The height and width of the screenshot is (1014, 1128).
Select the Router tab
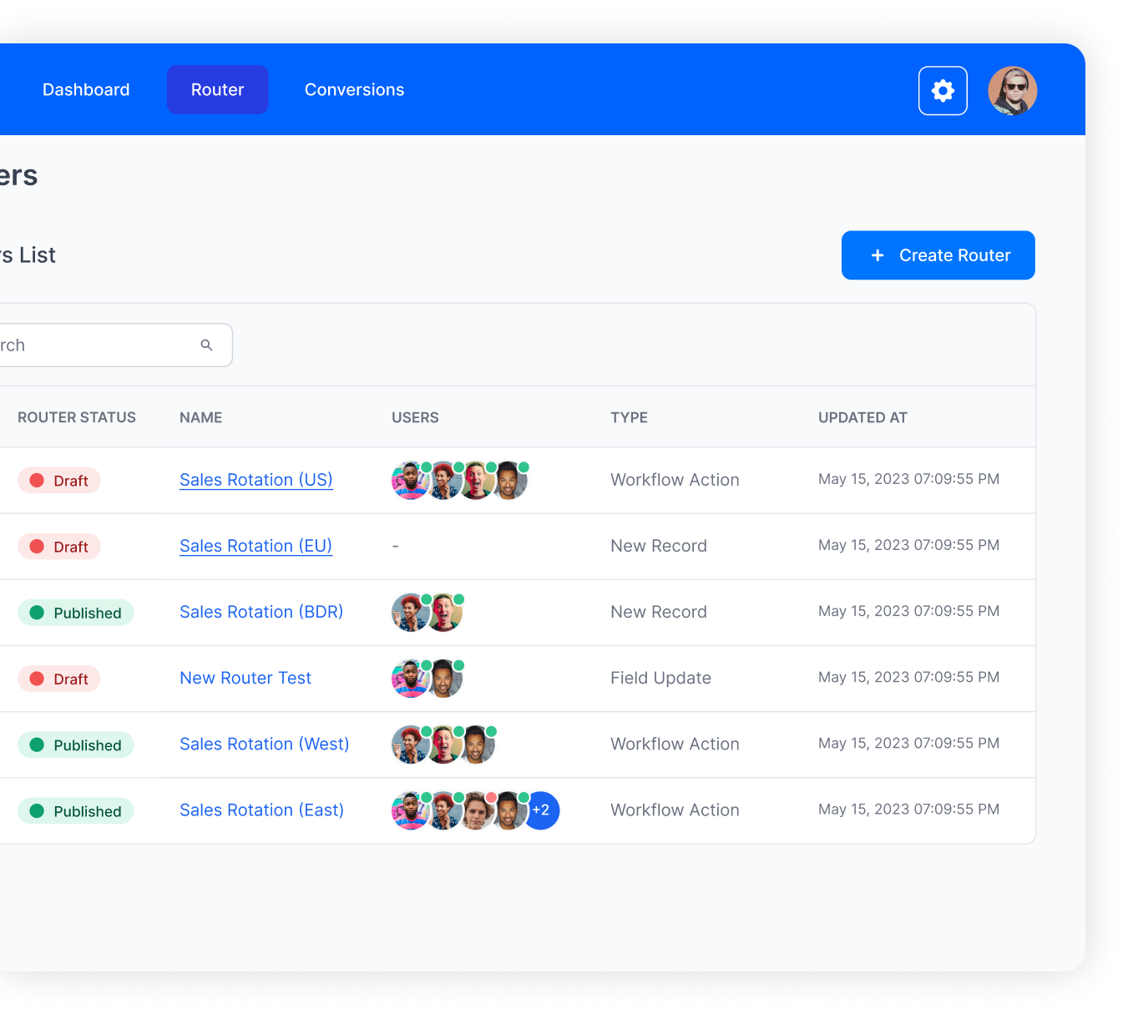click(x=217, y=90)
